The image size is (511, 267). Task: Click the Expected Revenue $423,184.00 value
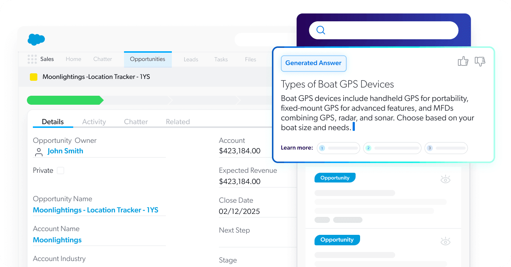point(240,181)
